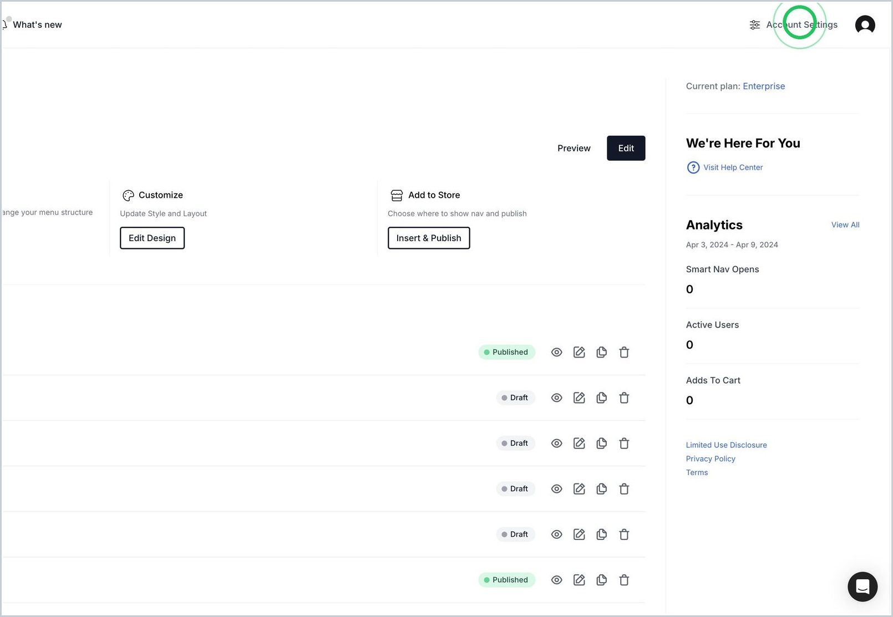The height and width of the screenshot is (617, 893).
Task: Click Insert & Publish
Action: click(429, 238)
